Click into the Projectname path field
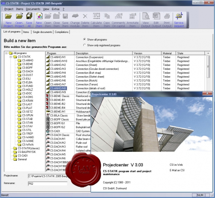 click(x=48, y=176)
